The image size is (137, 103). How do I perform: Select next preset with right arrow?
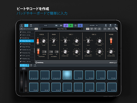coord(82,29)
